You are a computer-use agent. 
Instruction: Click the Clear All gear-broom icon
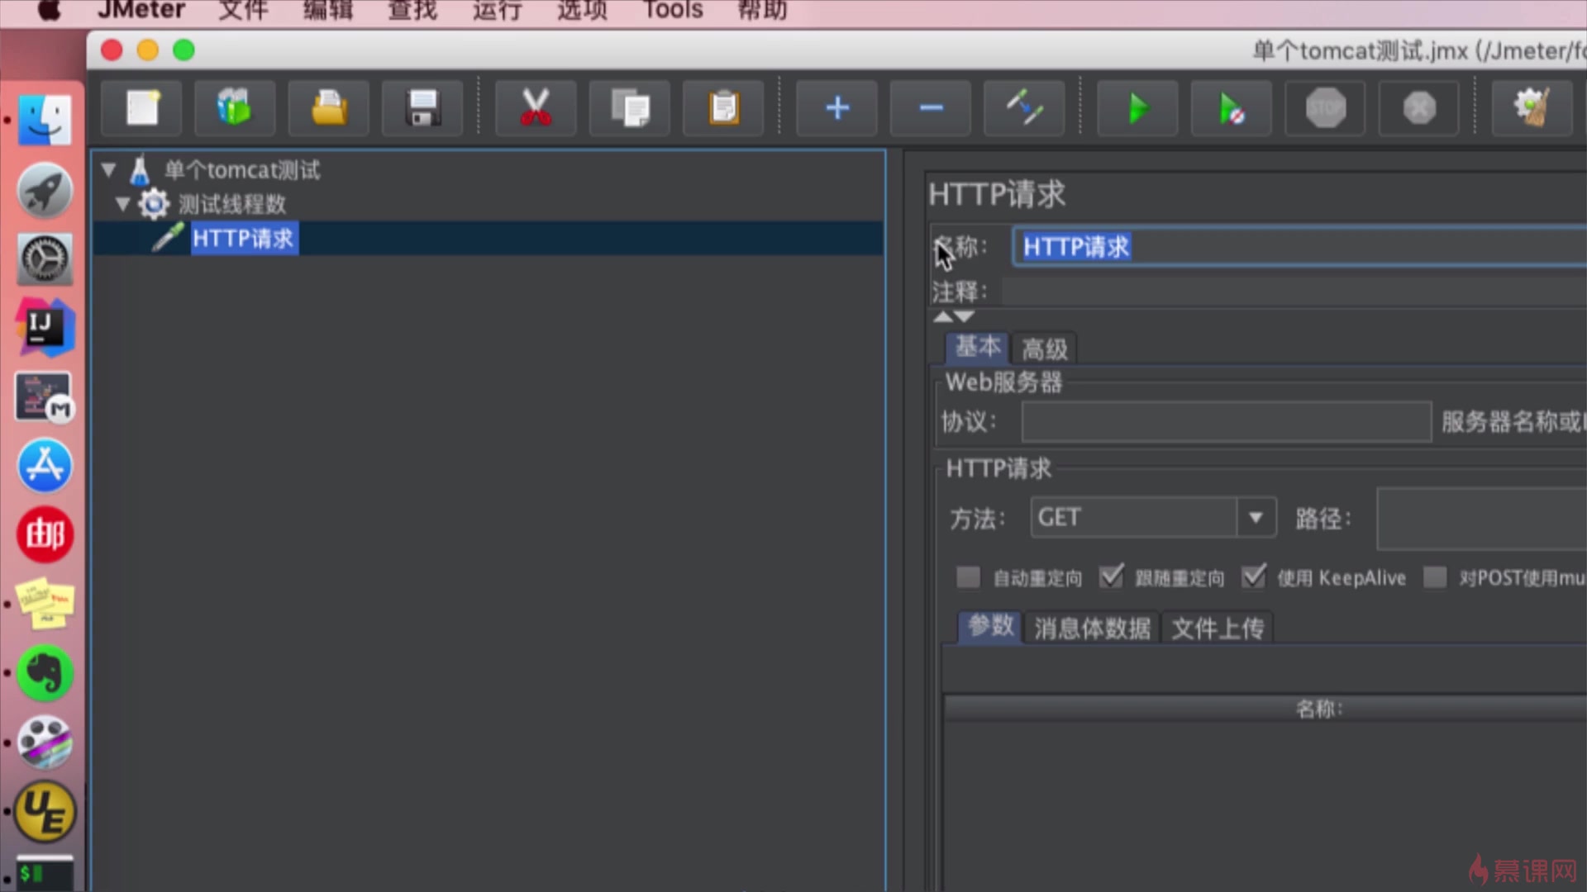pyautogui.click(x=1531, y=108)
